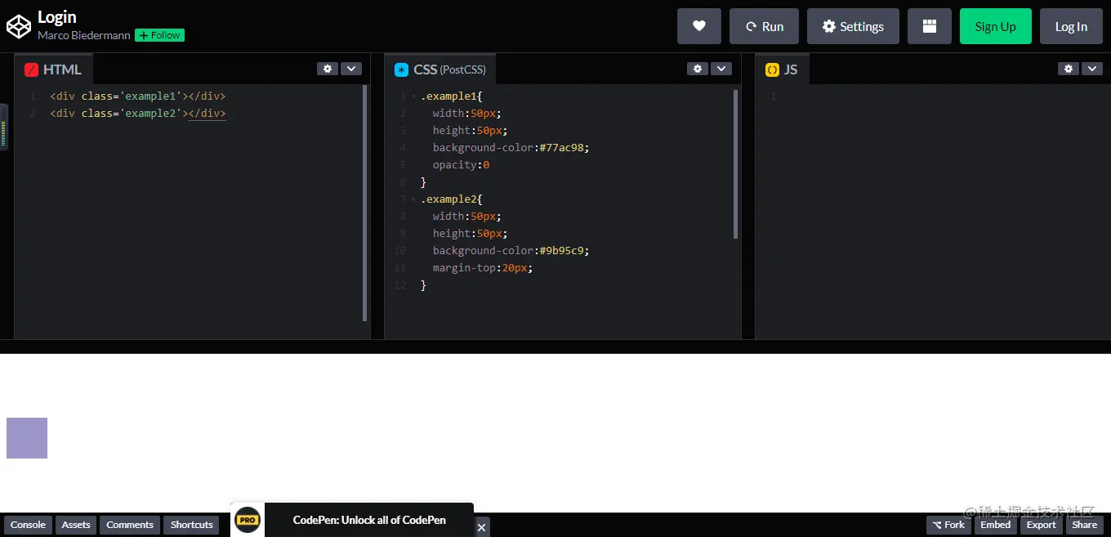Open the CodePen: Unlock all of CodePen banner
The height and width of the screenshot is (537, 1111).
(369, 520)
